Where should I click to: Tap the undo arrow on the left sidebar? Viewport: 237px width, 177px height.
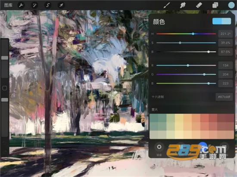[5, 143]
